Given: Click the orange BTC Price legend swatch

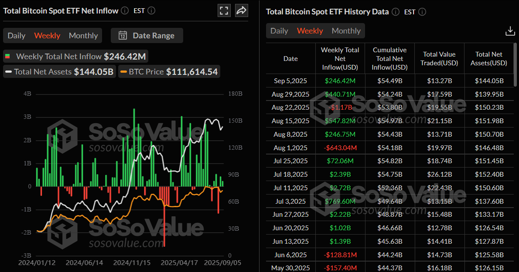Looking at the screenshot, I should [x=124, y=72].
